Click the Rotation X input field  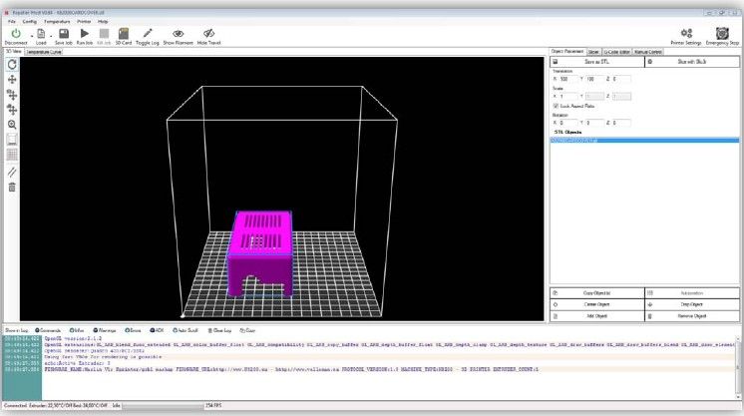pos(567,123)
